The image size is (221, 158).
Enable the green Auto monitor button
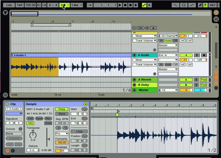click(x=168, y=41)
